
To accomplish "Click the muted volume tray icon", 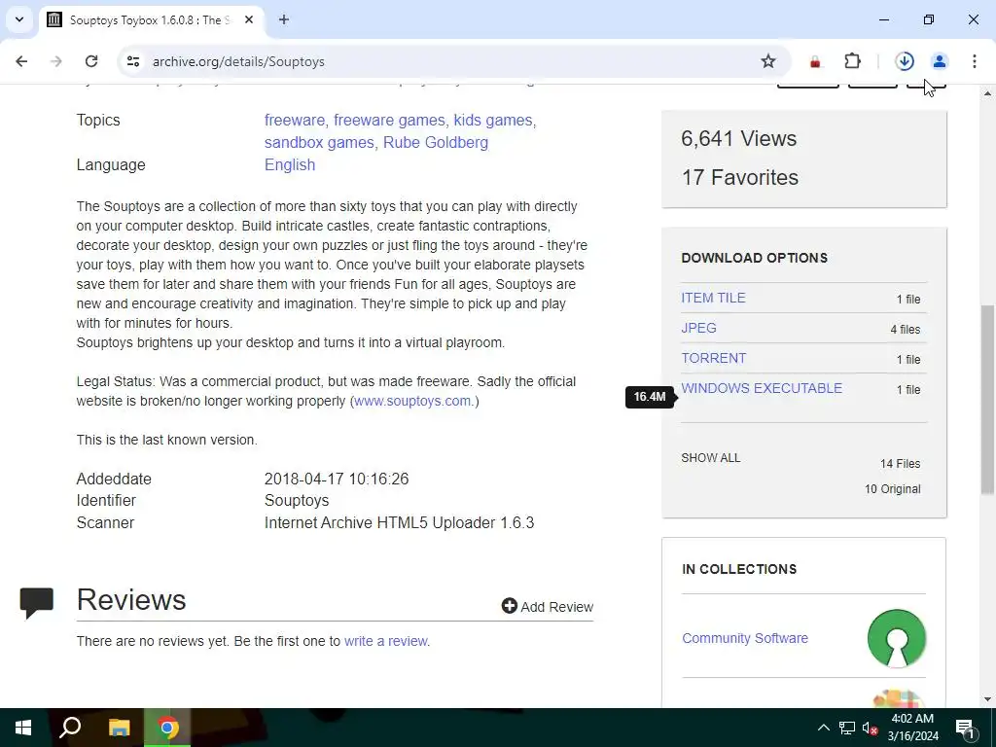I will [871, 728].
